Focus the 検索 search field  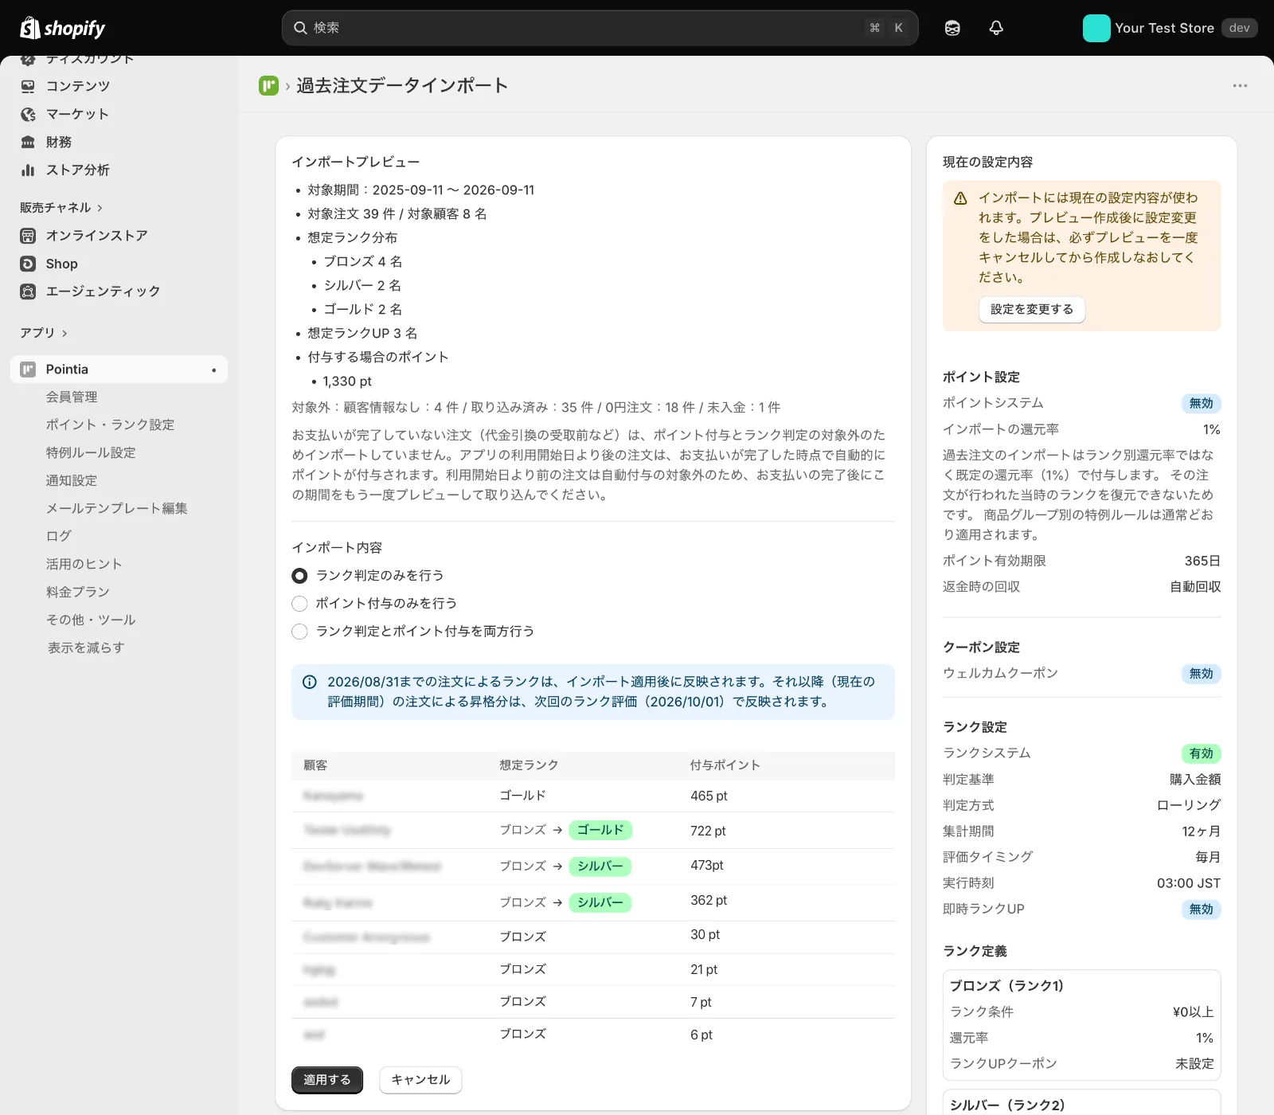click(600, 28)
